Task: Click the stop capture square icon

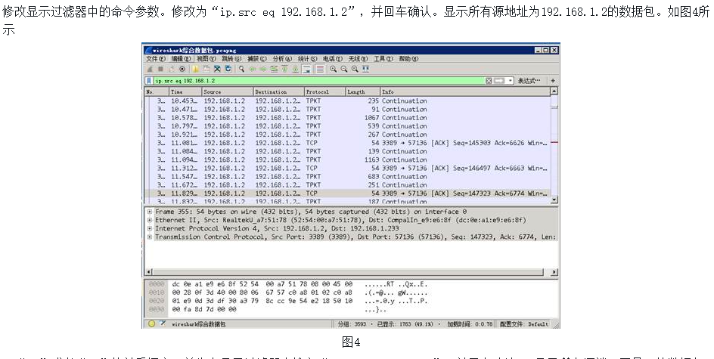Action: pyautogui.click(x=160, y=70)
